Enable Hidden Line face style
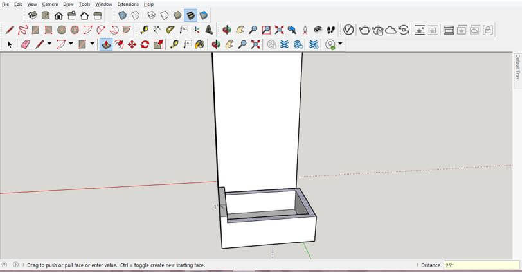The height and width of the screenshot is (273, 522). click(165, 15)
